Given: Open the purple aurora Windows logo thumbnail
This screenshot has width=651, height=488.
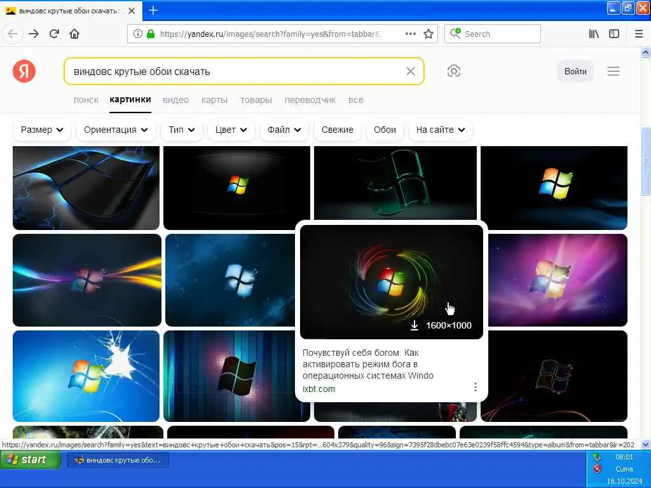Looking at the screenshot, I should 558,280.
